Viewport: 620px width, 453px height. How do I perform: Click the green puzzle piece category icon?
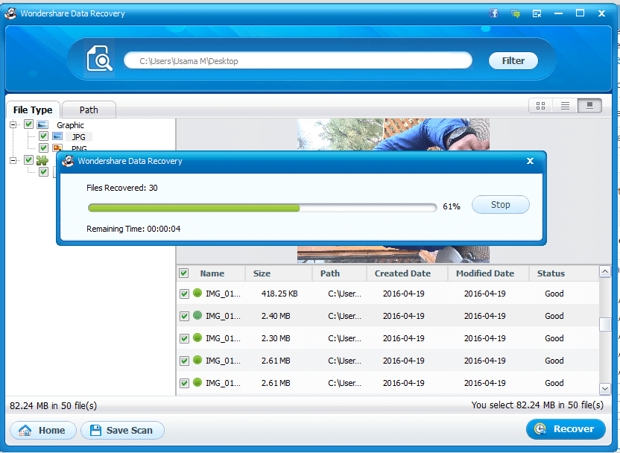tap(42, 160)
